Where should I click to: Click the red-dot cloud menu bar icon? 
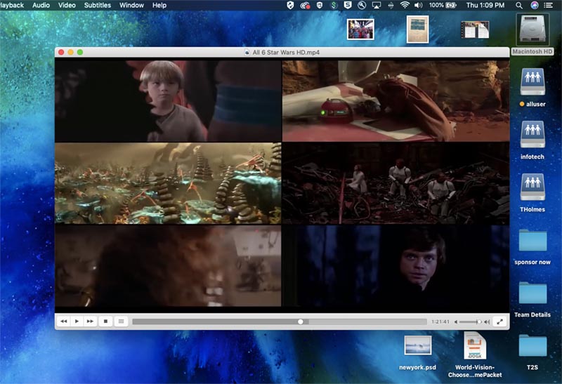click(305, 6)
